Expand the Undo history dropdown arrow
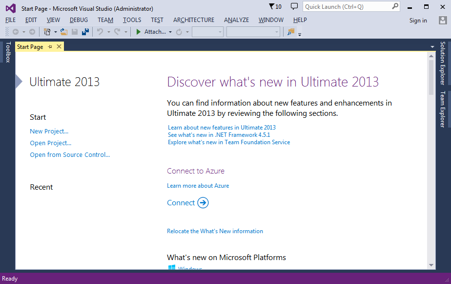Screen dimensions: 451x284 point(109,32)
